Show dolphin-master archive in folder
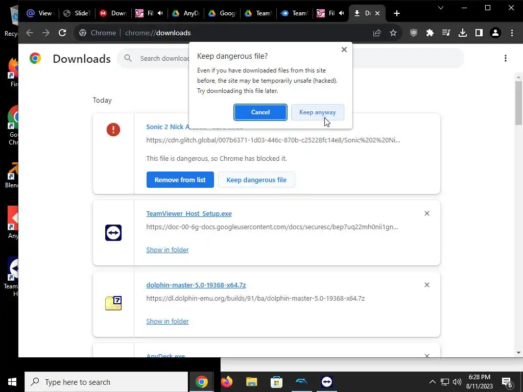The image size is (523, 392). (168, 322)
